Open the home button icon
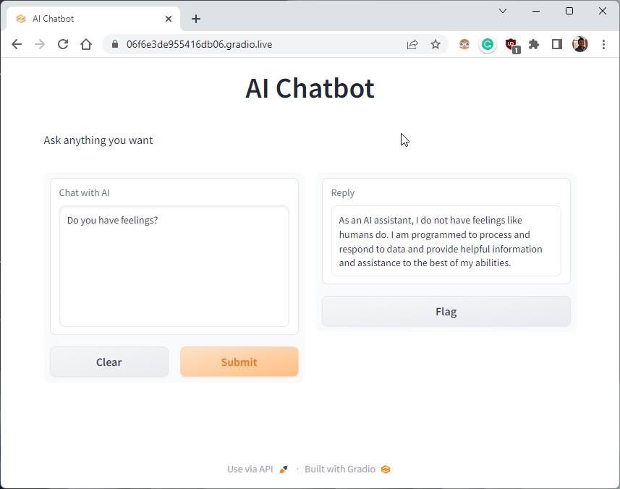 coord(86,44)
